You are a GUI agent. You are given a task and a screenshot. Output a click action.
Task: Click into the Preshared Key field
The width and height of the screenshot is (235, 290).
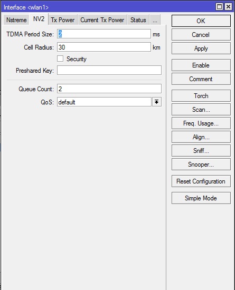coord(109,70)
